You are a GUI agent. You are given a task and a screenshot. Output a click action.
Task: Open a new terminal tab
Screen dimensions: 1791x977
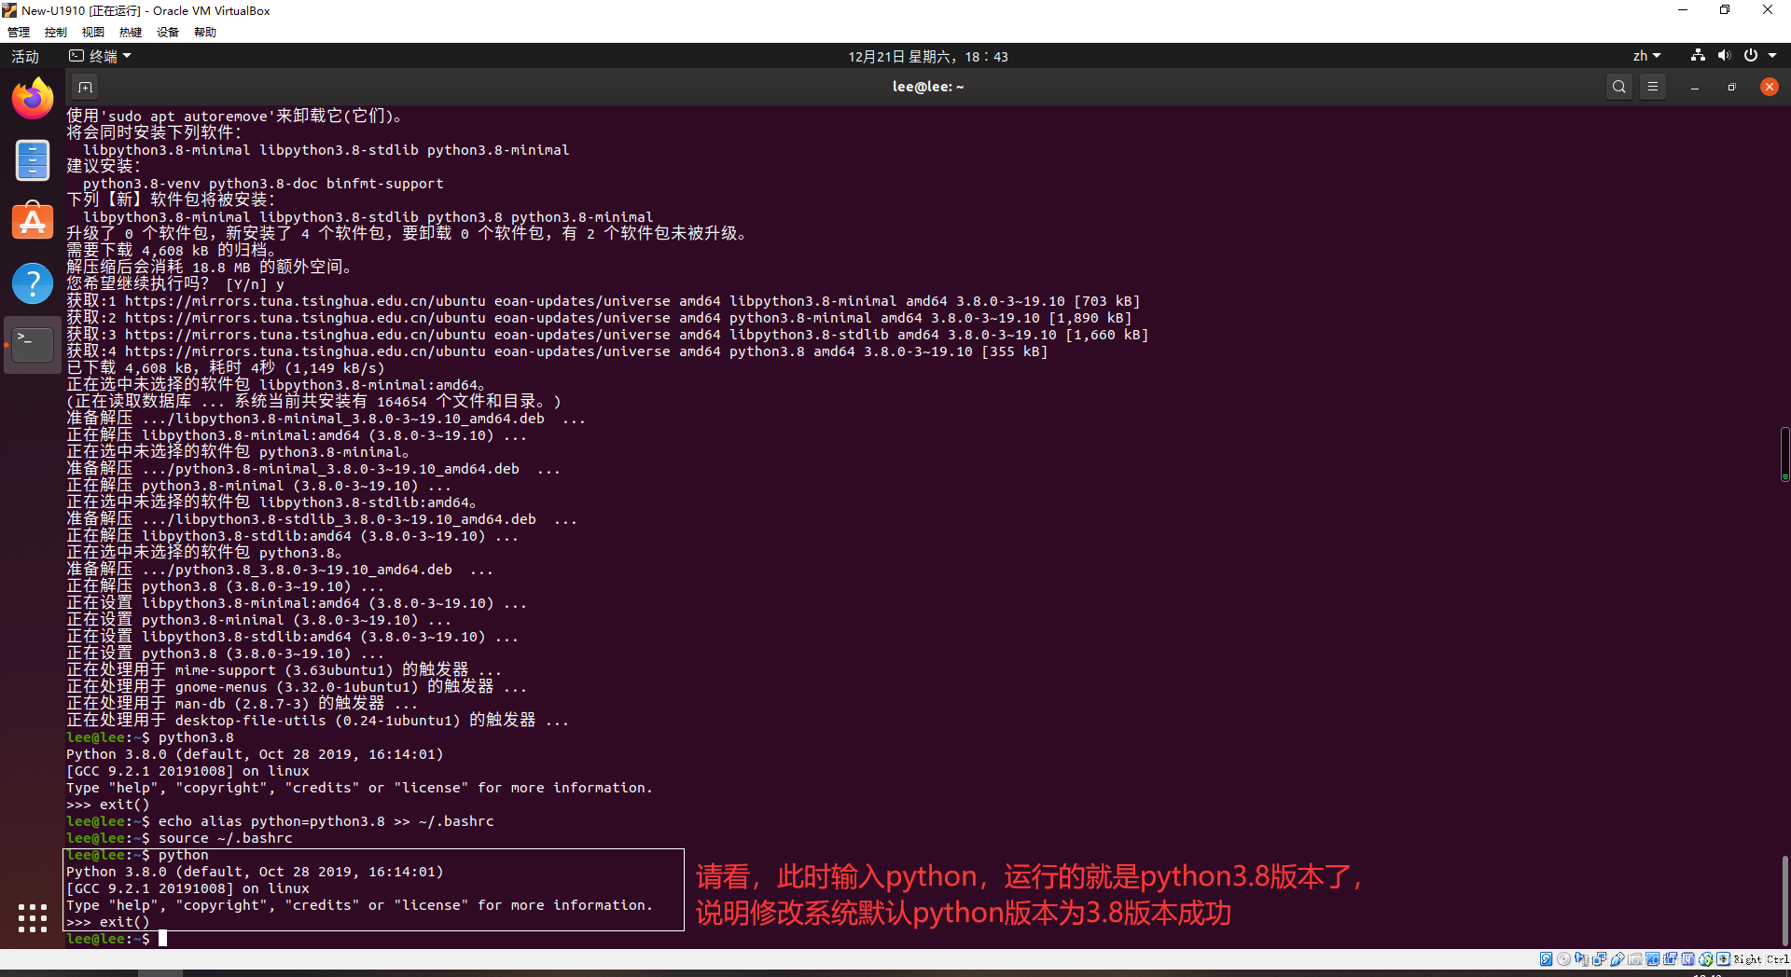point(85,87)
